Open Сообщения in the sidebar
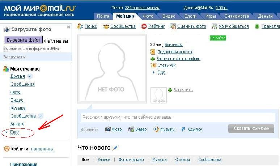Screen dimensions: 280x166 22,84
